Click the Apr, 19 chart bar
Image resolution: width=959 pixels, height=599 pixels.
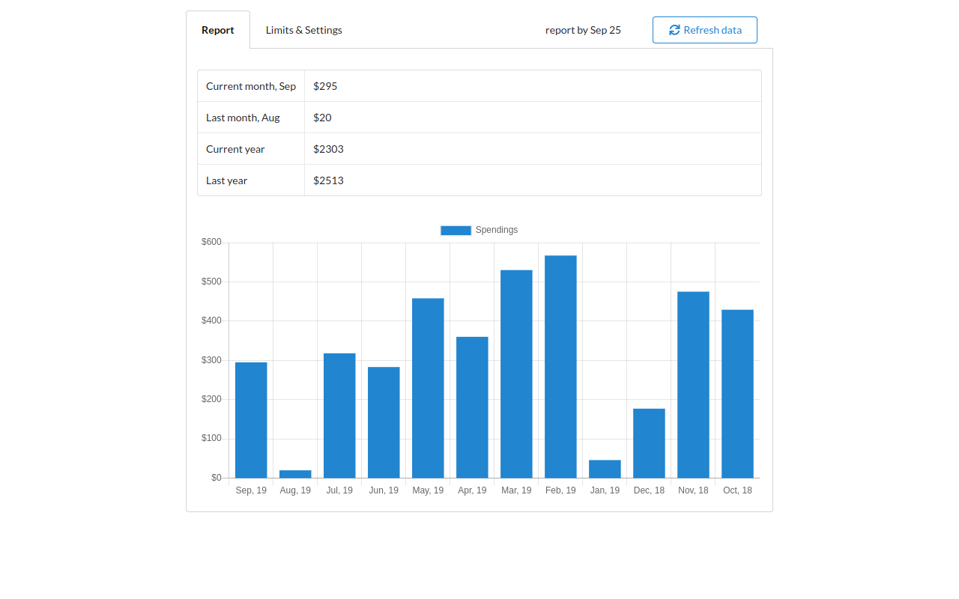472,407
